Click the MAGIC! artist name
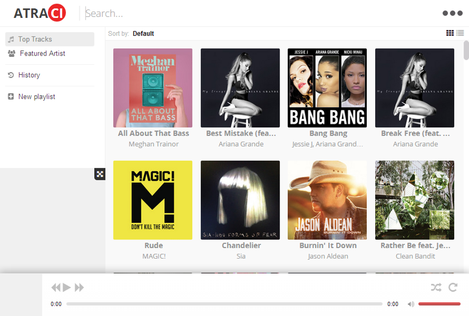The height and width of the screenshot is (316, 469). click(x=154, y=256)
